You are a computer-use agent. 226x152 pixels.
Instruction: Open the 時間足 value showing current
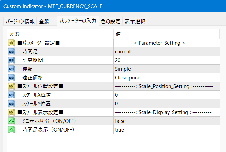pos(167,52)
